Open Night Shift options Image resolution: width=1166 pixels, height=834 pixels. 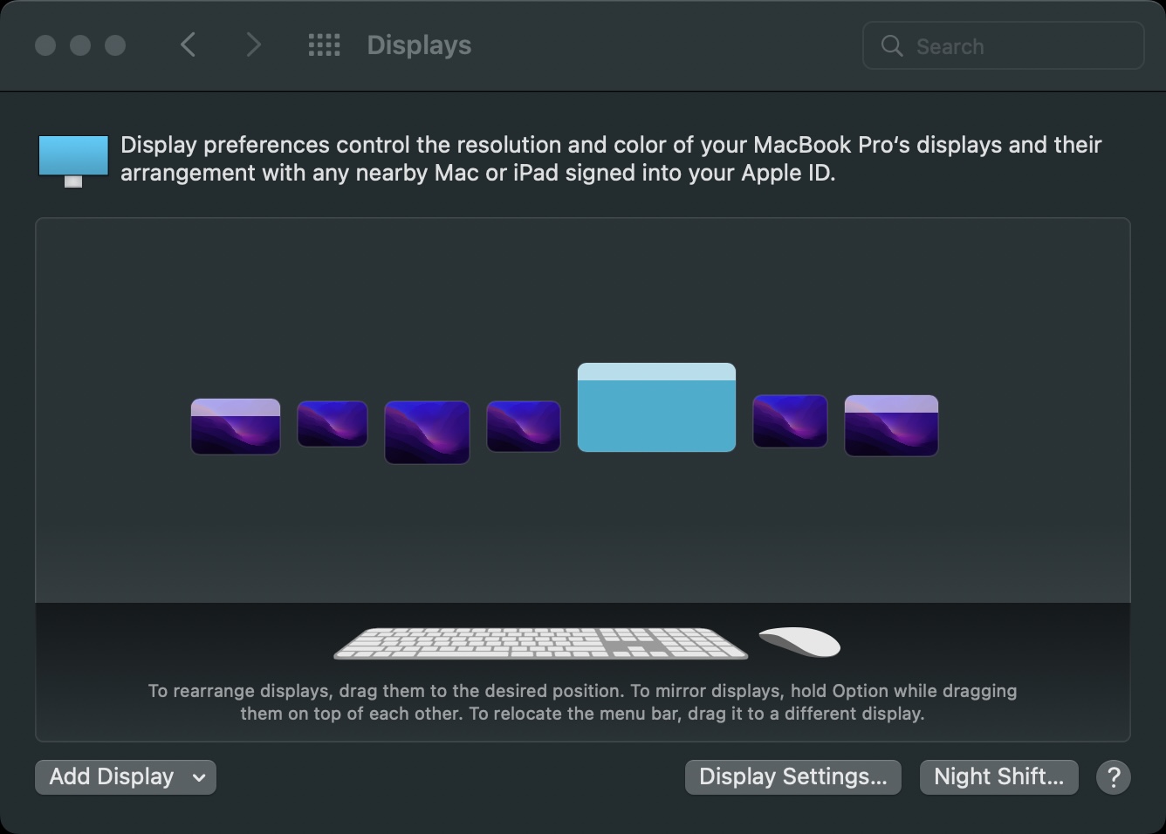998,776
